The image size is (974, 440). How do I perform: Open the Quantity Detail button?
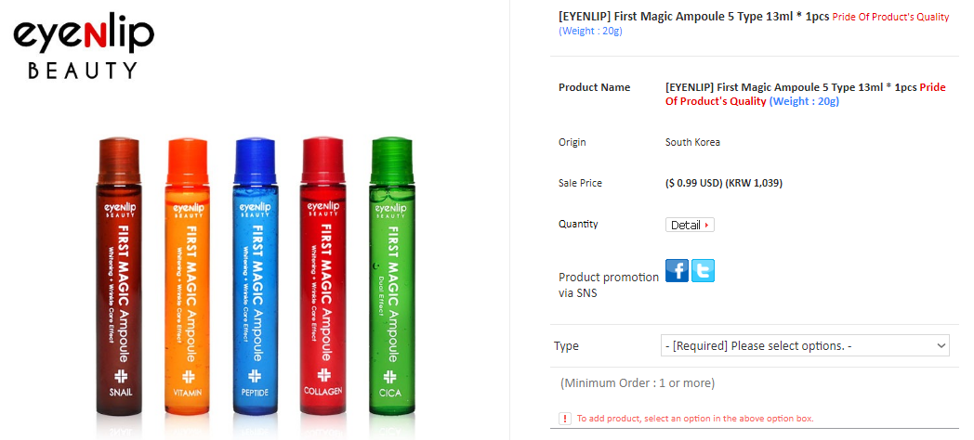click(690, 225)
